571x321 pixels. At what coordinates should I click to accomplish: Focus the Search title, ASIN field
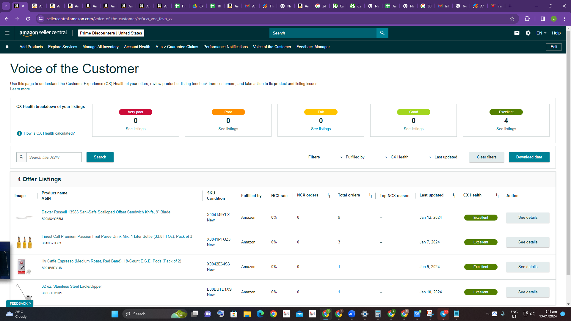tap(54, 157)
